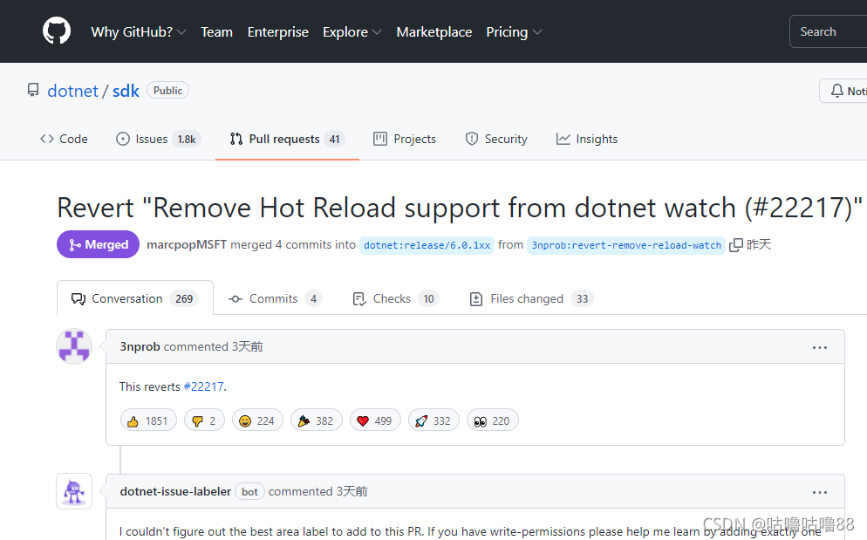The image size is (867, 540).
Task: Open the Team page
Action: 216,32
